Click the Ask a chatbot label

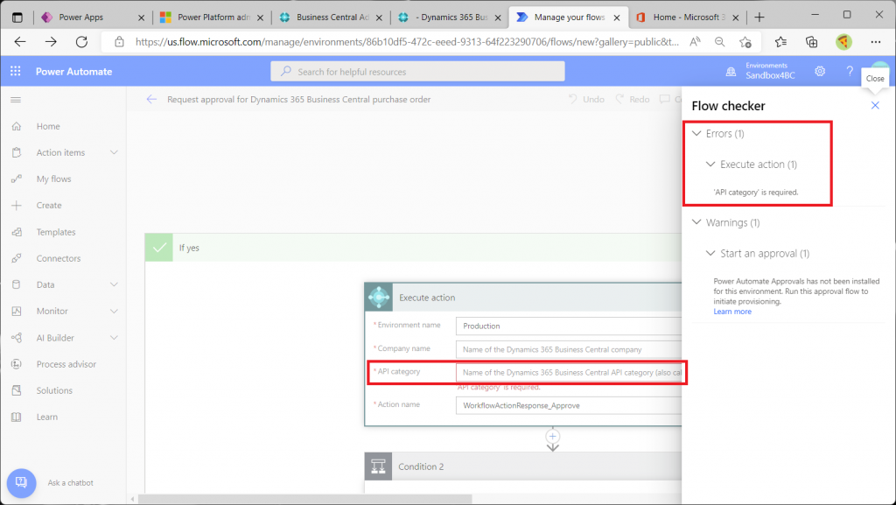[x=70, y=483]
